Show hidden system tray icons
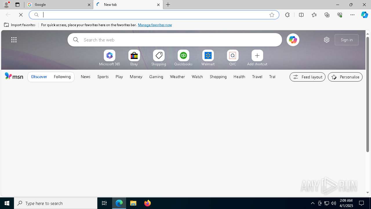371x209 pixels. point(313,203)
